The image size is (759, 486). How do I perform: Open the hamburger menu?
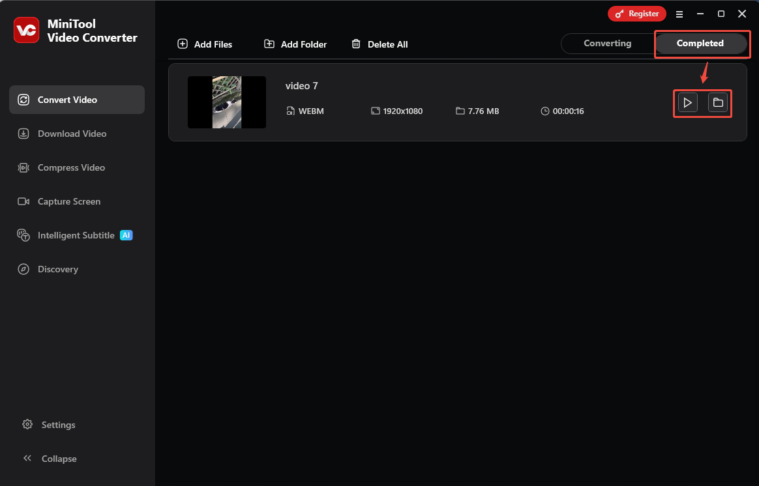click(679, 14)
